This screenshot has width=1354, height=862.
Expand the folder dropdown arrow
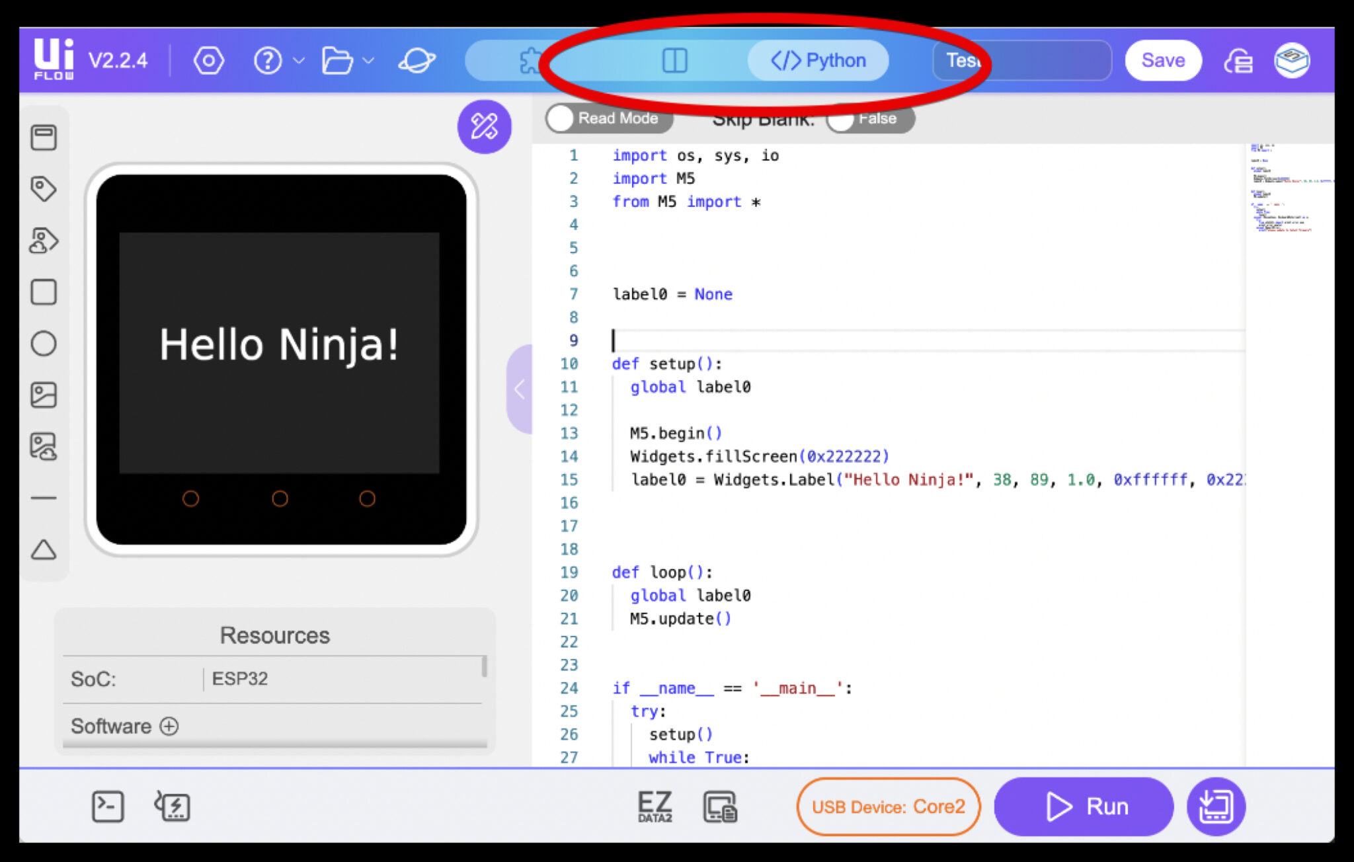[x=369, y=61]
